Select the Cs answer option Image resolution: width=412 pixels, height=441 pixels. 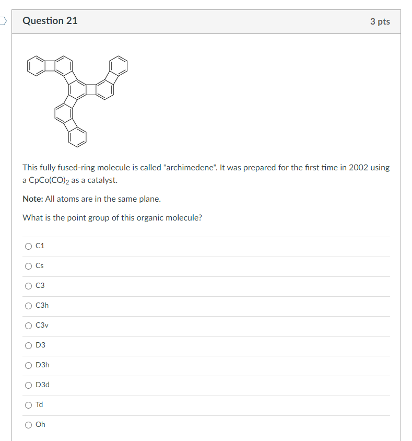coord(29,266)
